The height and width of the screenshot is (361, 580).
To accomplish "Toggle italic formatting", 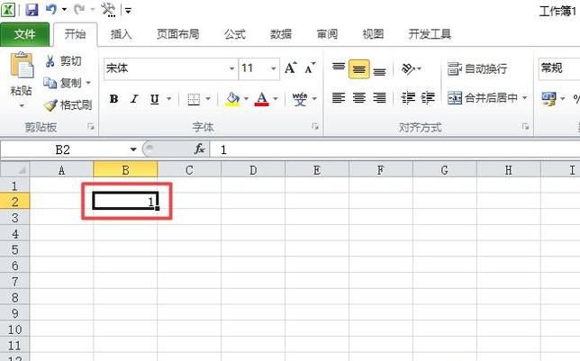I will tap(134, 99).
